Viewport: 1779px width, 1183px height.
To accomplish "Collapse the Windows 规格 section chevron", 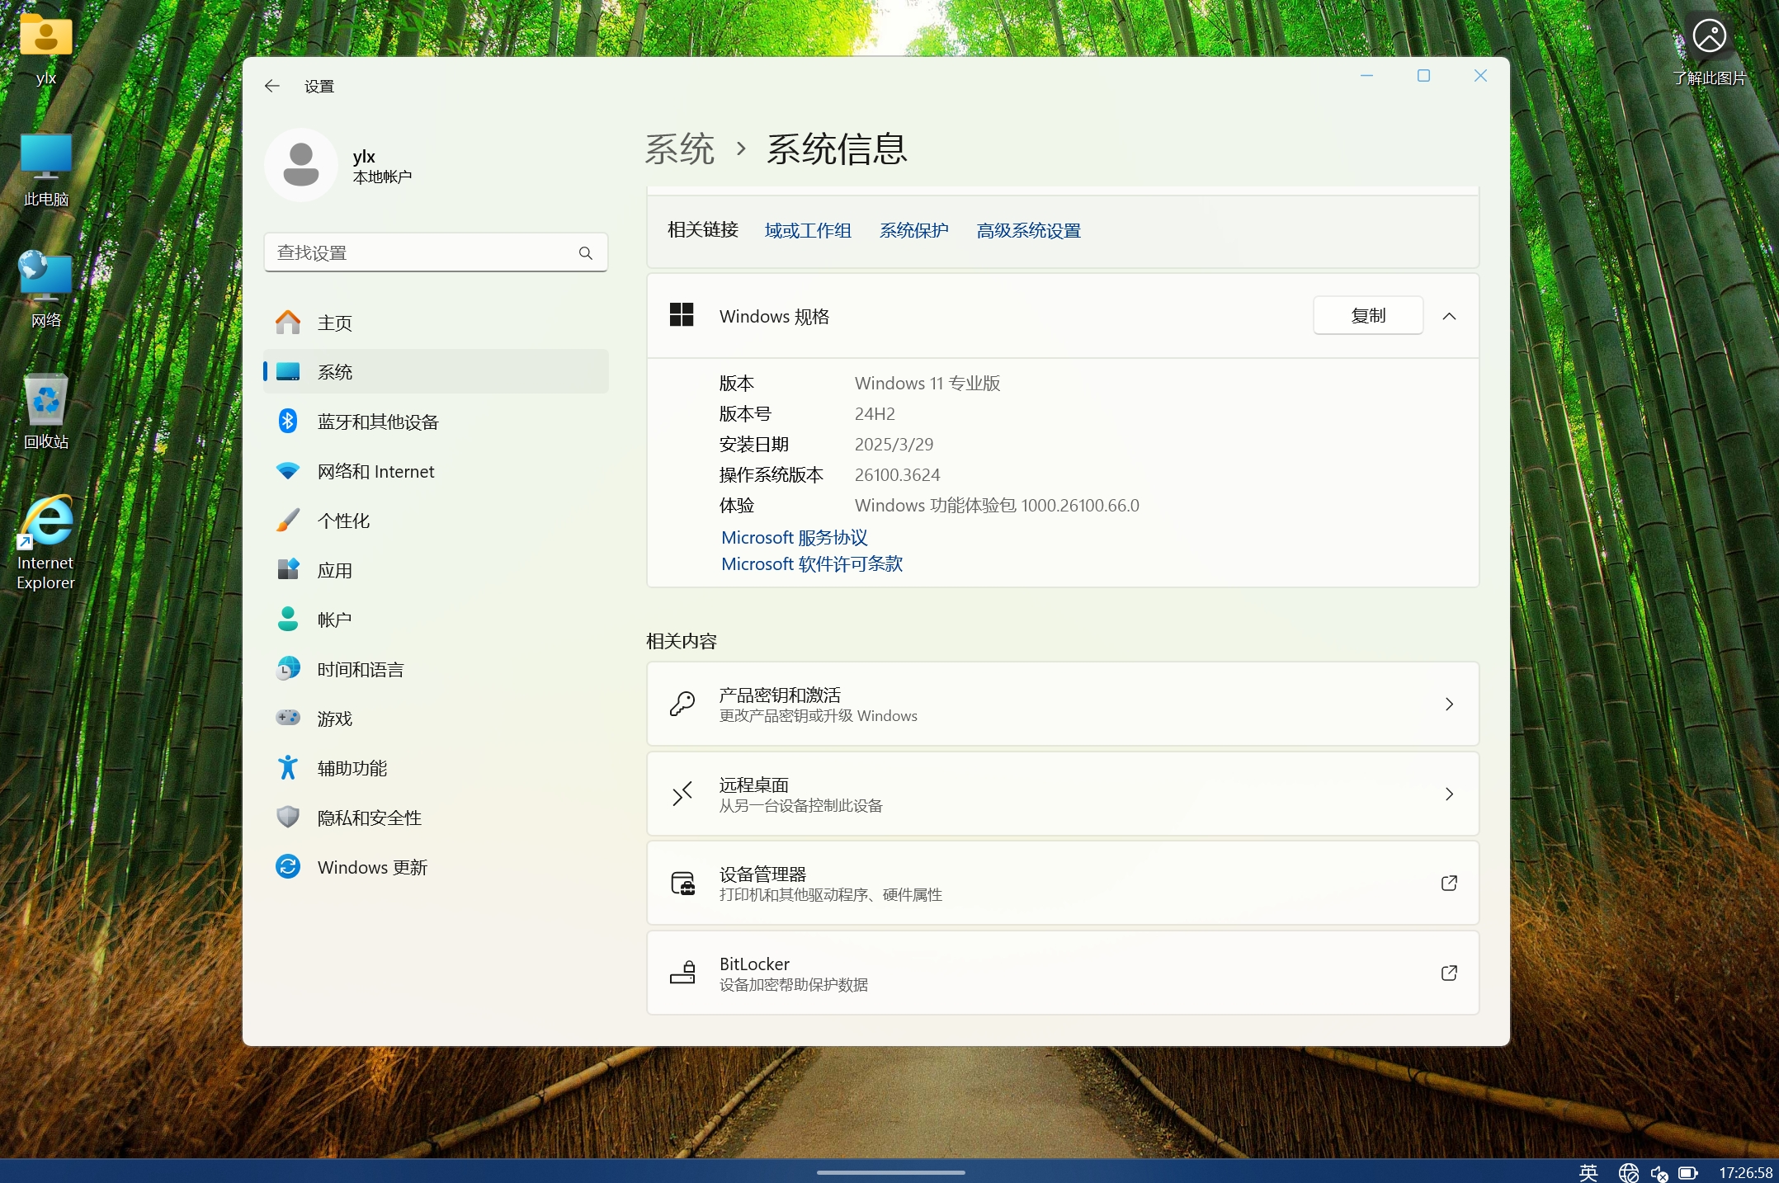I will click(1449, 316).
